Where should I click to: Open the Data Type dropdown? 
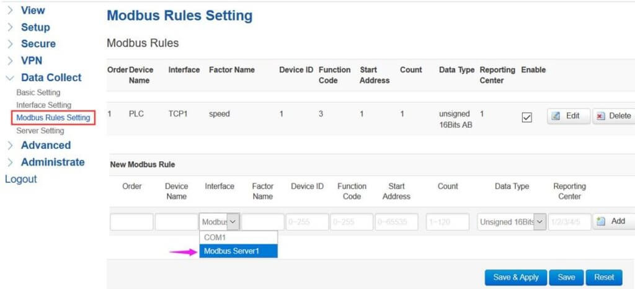(x=511, y=222)
